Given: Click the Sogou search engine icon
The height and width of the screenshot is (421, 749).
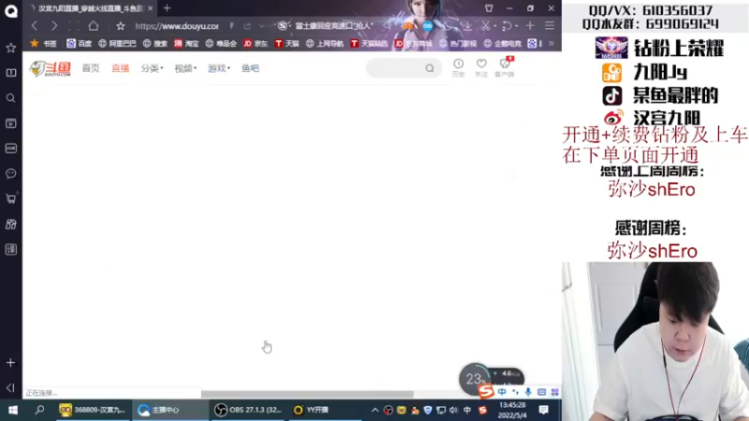Looking at the screenshot, I should 283,26.
